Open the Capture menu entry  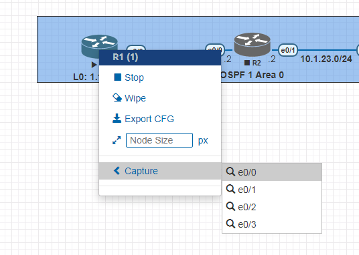160,171
